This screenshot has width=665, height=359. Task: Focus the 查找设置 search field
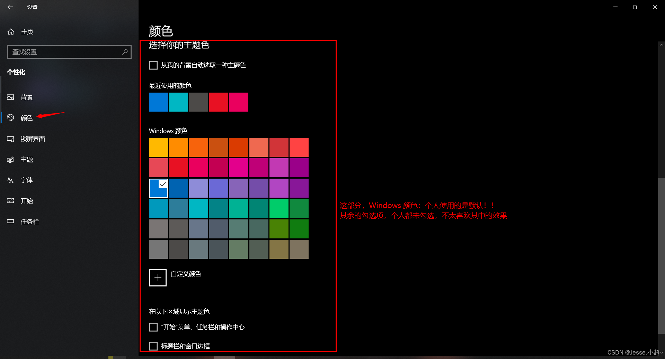(x=69, y=52)
